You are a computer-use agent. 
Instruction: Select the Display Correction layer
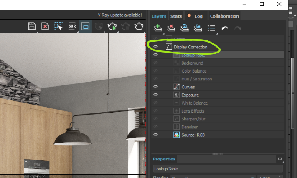click(190, 47)
